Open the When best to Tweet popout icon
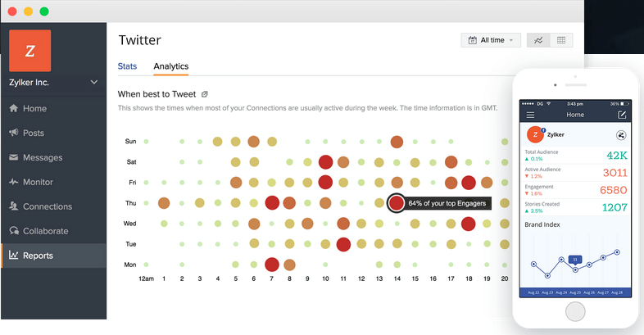644x335 pixels. (x=205, y=94)
